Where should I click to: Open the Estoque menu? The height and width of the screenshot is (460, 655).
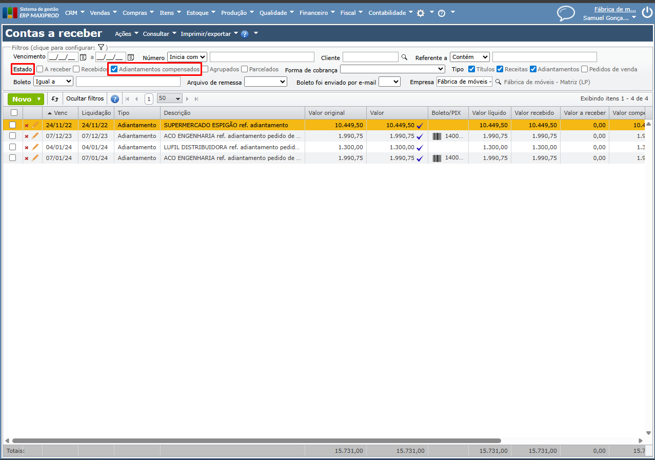[x=201, y=13]
